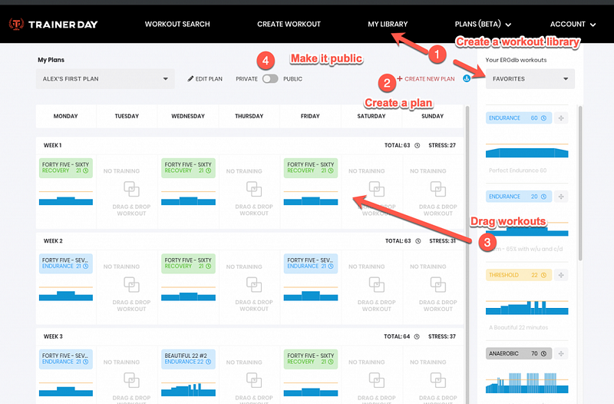Open the A Beautiful 22 minutes workout chart
Screen dimensions: 614x404
click(x=527, y=307)
